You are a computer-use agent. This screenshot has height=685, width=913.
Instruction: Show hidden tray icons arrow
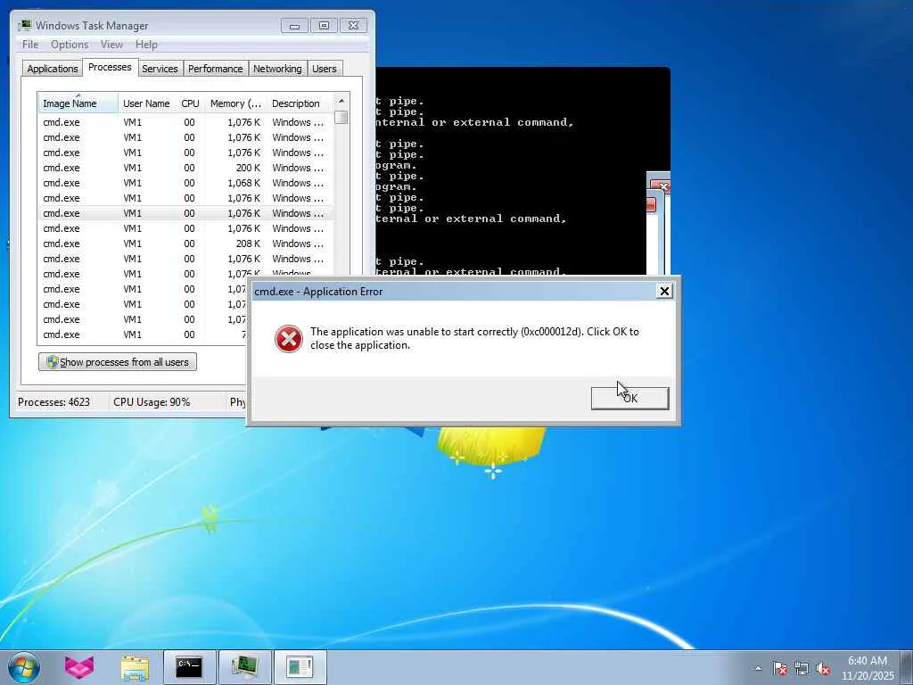coord(758,668)
